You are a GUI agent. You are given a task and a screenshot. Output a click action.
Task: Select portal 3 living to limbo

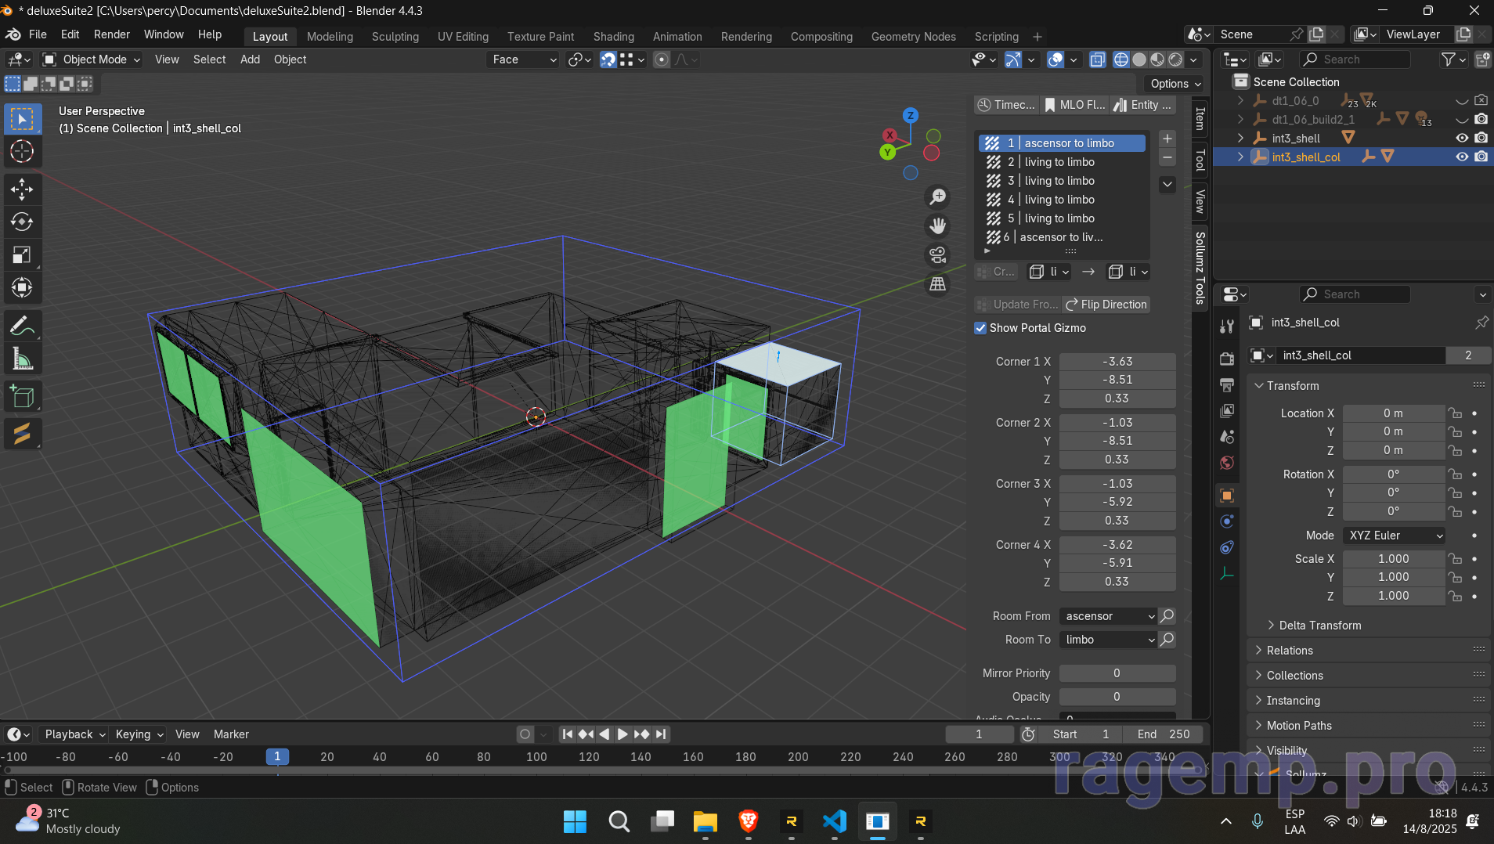coord(1062,181)
